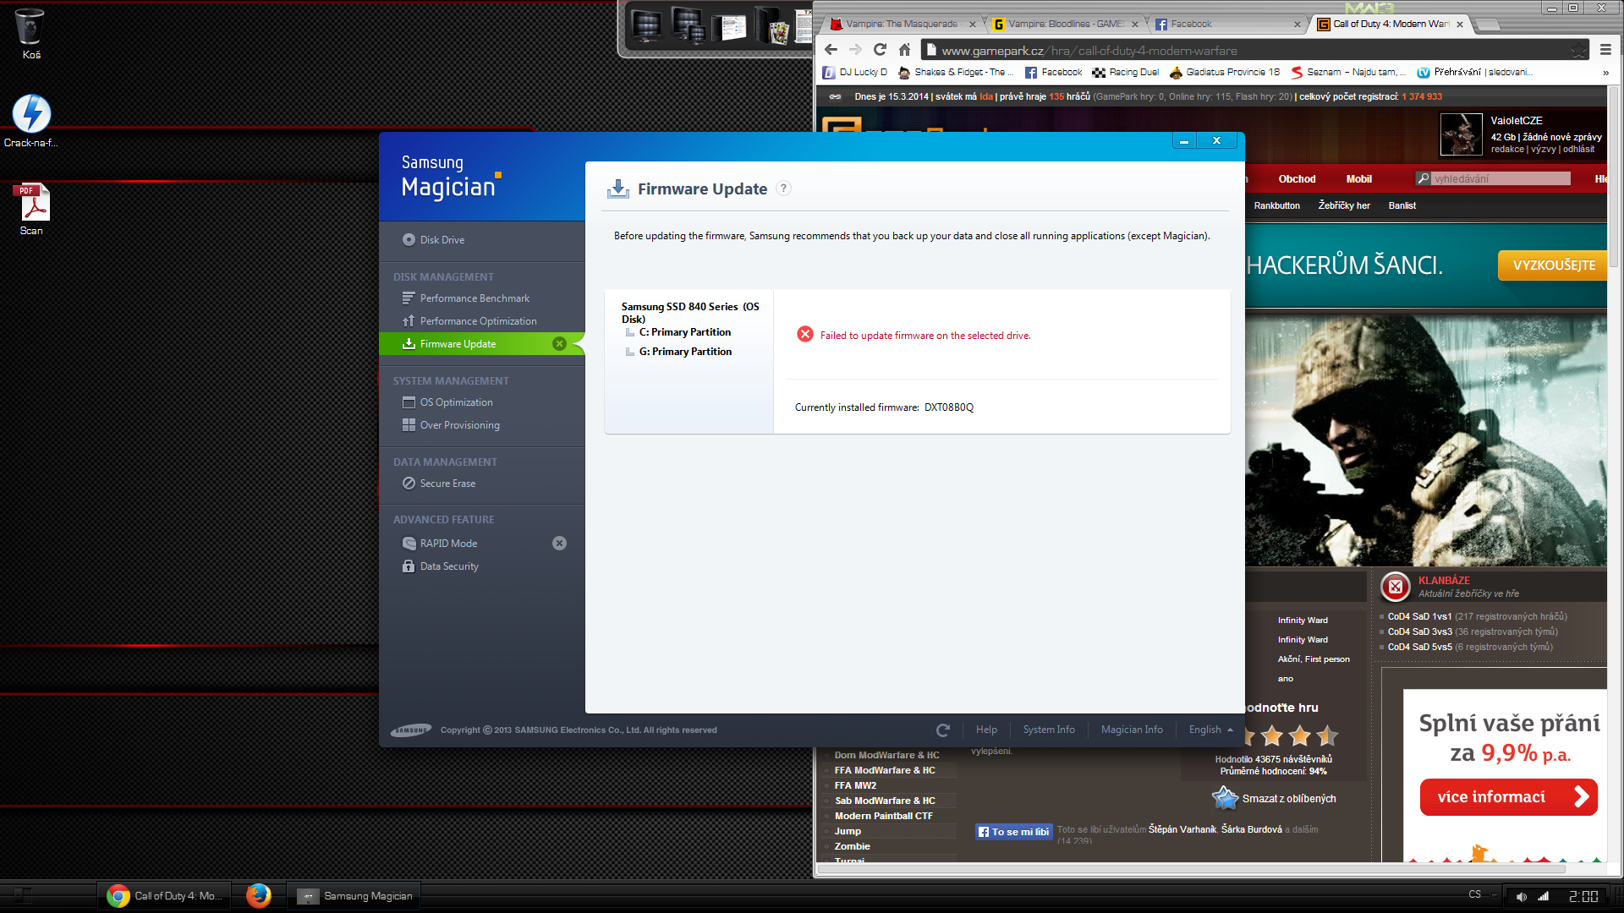Click the Firefox icon in taskbar
The width and height of the screenshot is (1624, 913).
coord(259,895)
